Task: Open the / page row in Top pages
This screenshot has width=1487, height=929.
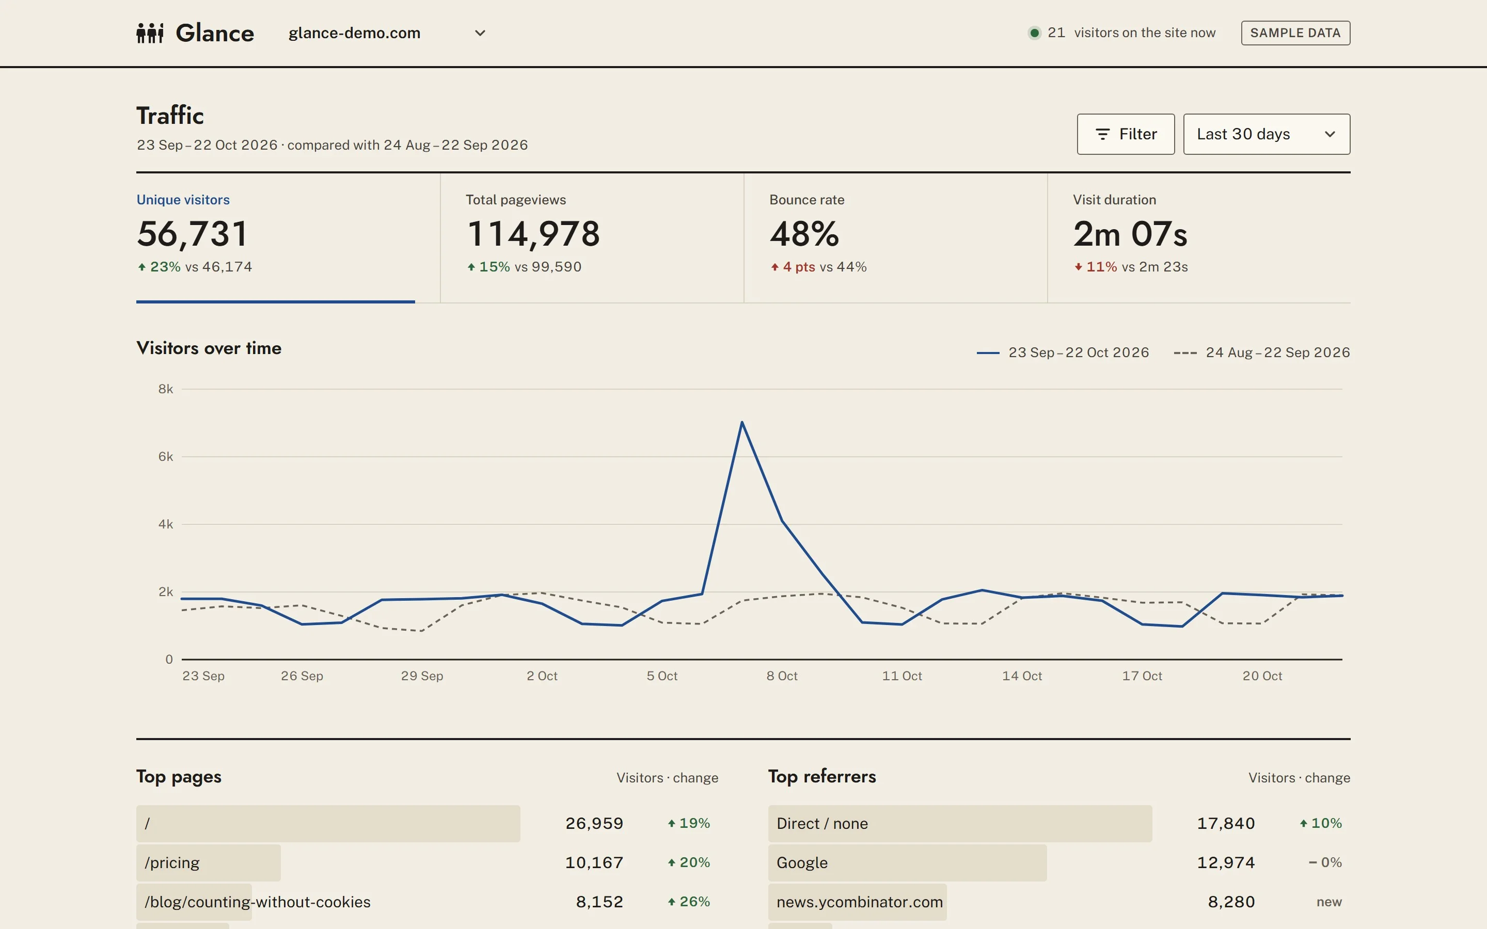Action: pos(427,823)
